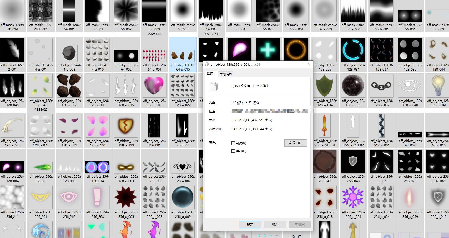Select twin glow mask eff_mask_512x256_001
Viewport: 449px width, 238px height.
point(410,15)
